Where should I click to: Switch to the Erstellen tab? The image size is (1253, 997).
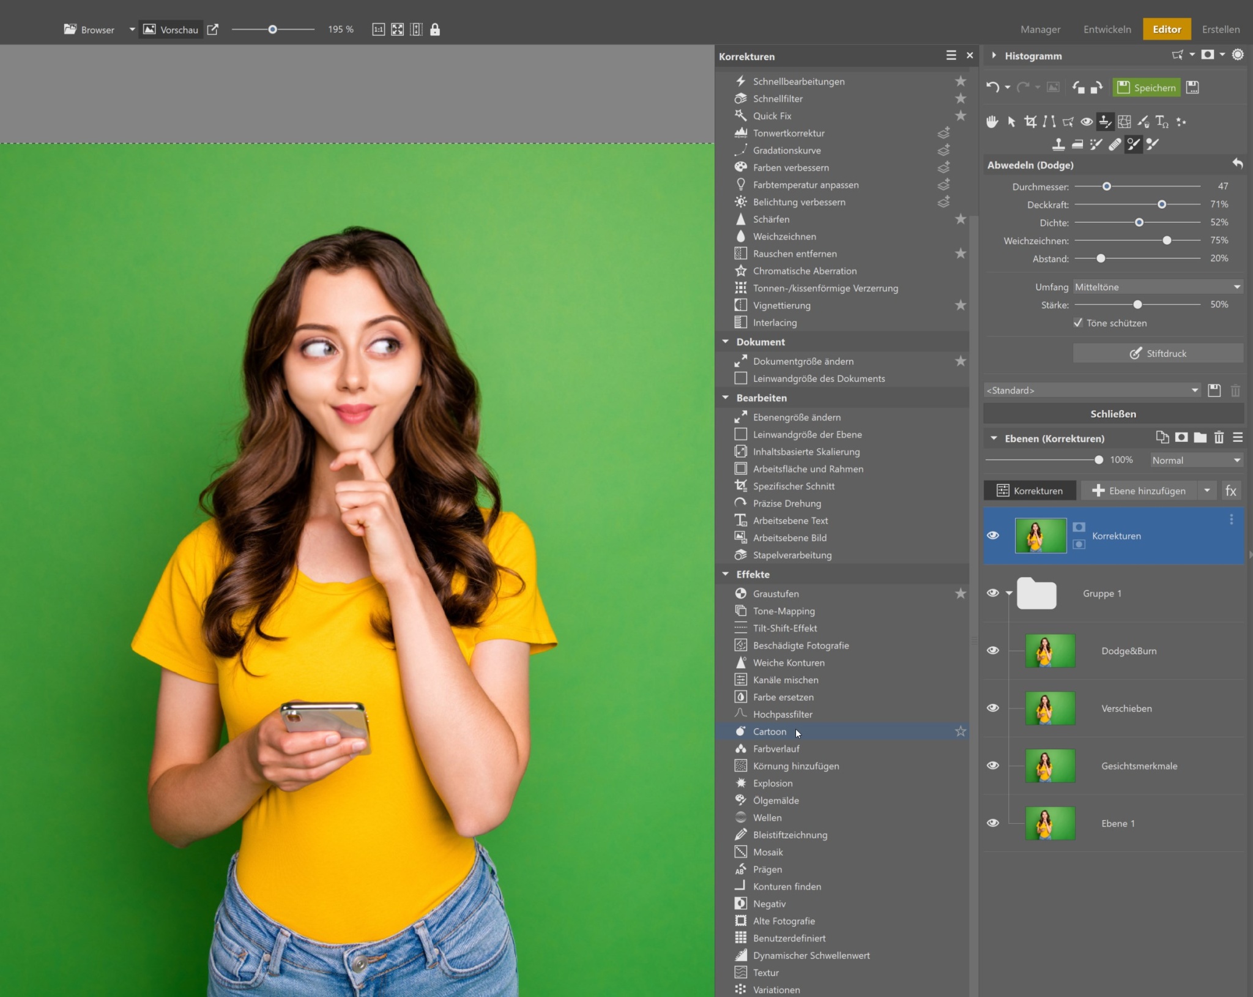coord(1221,29)
